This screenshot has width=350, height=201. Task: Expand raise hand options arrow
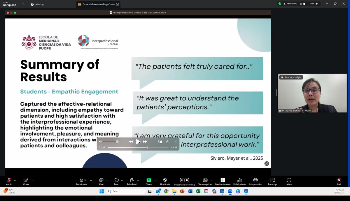138,180
